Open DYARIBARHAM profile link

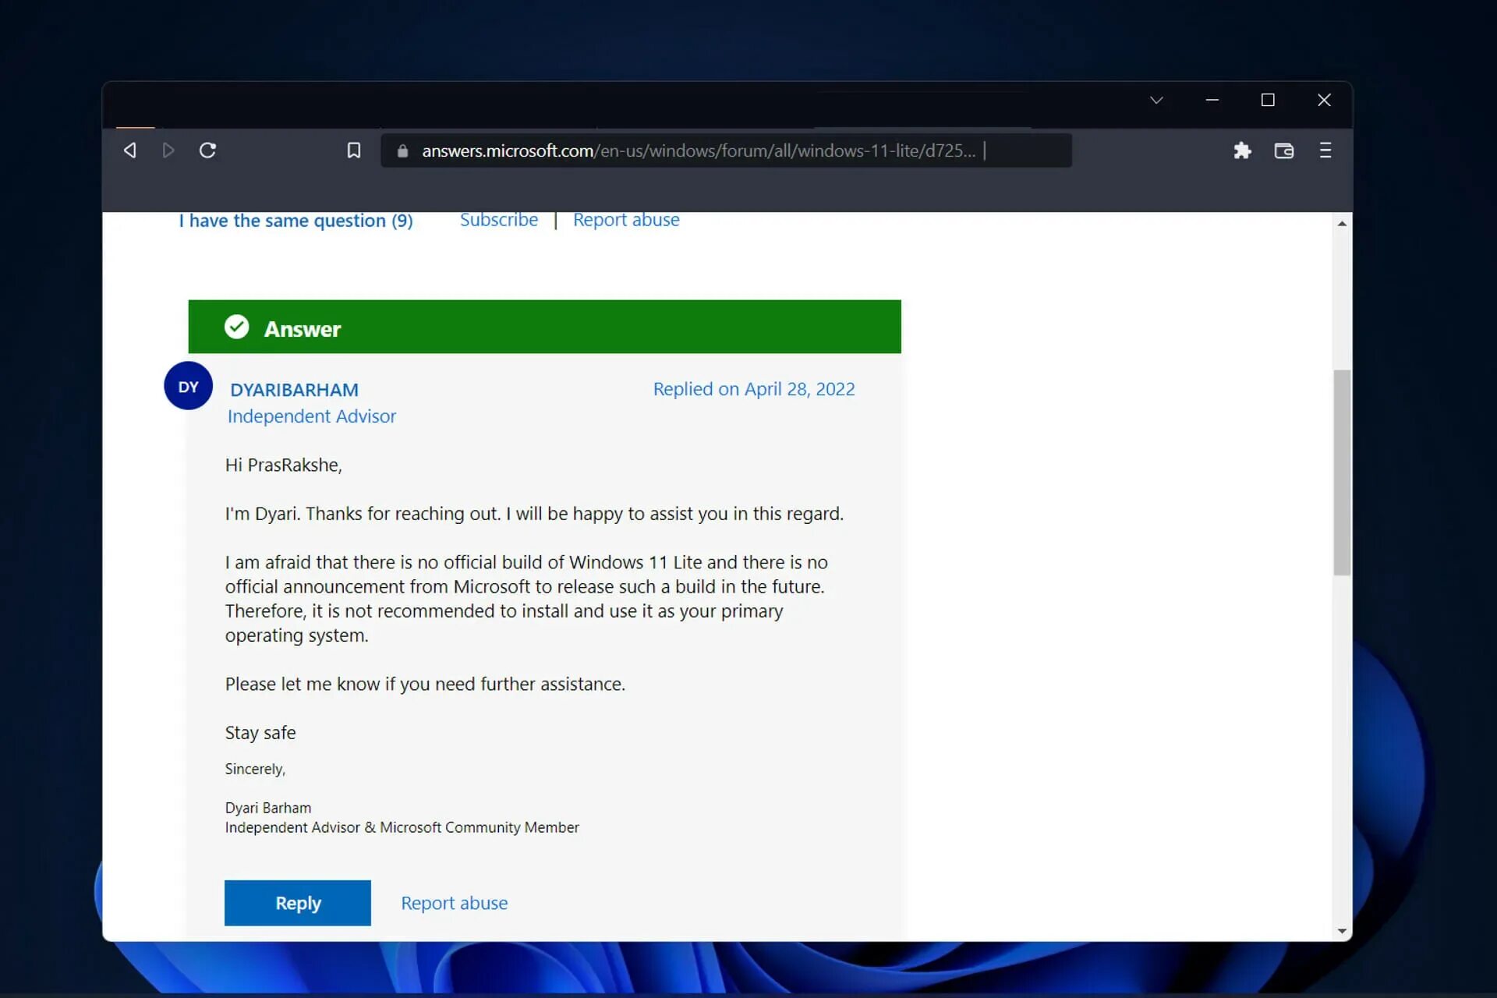[x=294, y=390]
